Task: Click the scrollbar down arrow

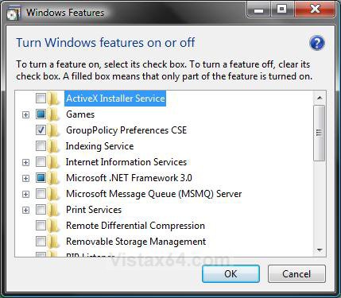Action: click(x=320, y=250)
